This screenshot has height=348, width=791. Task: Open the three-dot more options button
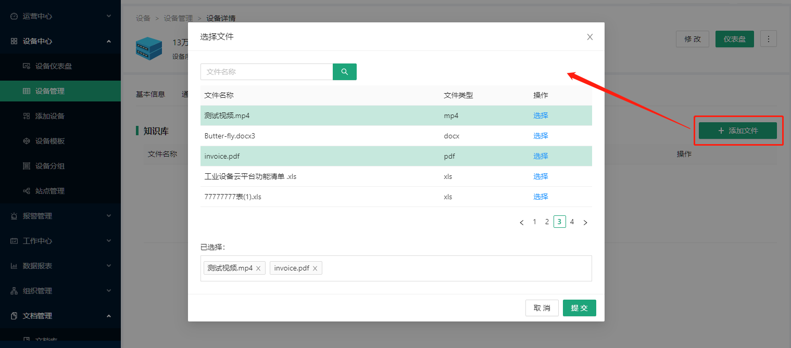(768, 39)
